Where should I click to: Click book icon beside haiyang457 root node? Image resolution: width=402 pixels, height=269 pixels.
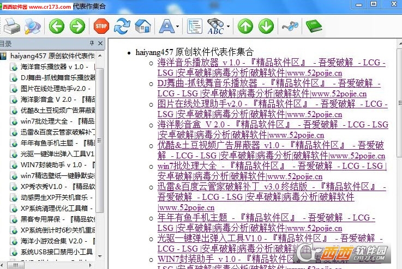(3, 56)
